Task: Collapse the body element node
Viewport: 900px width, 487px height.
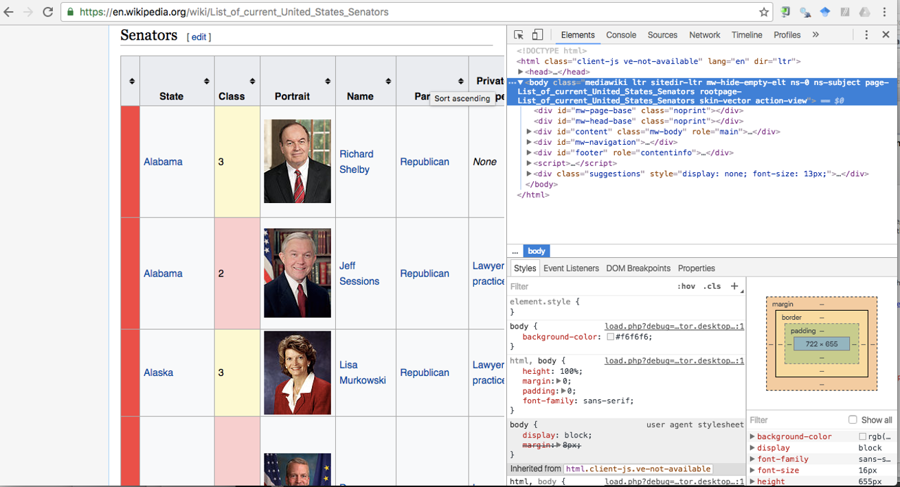Action: pos(521,82)
